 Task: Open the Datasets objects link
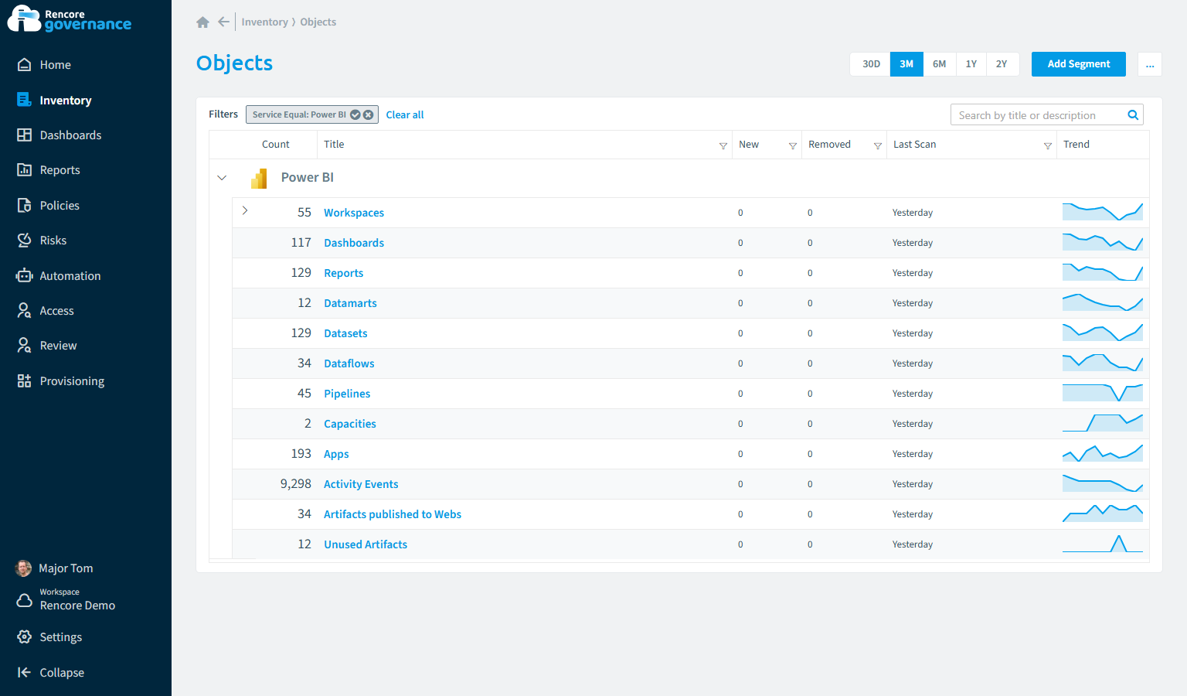(x=345, y=333)
